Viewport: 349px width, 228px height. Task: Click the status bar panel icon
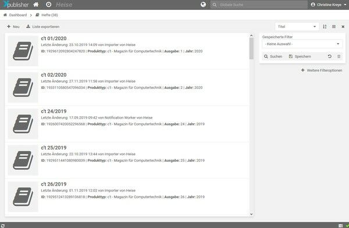[x=340, y=226]
